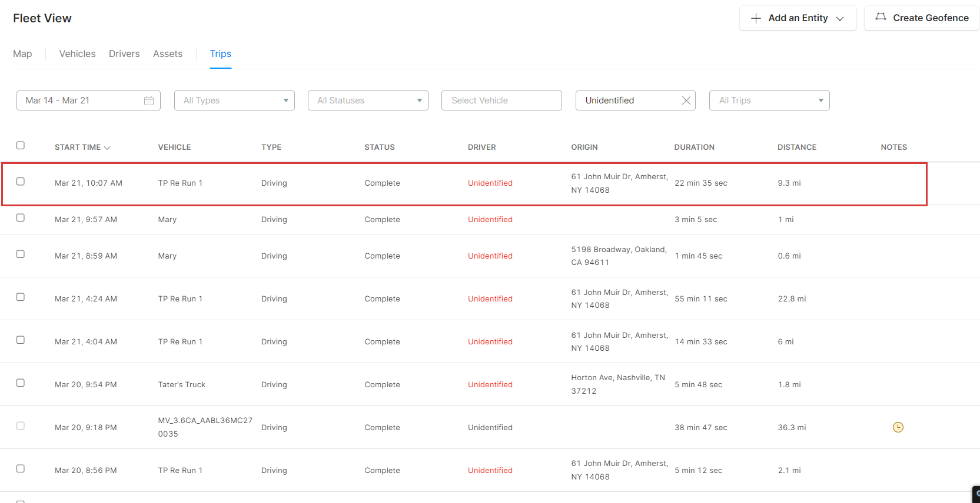980x503 pixels.
Task: Toggle the select-all trips checkbox
Action: pos(21,145)
